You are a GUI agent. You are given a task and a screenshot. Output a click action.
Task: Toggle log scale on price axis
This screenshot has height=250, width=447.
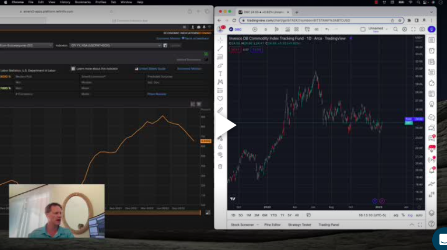pos(410,215)
